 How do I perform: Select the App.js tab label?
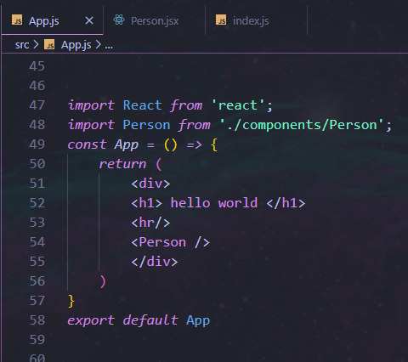point(44,21)
